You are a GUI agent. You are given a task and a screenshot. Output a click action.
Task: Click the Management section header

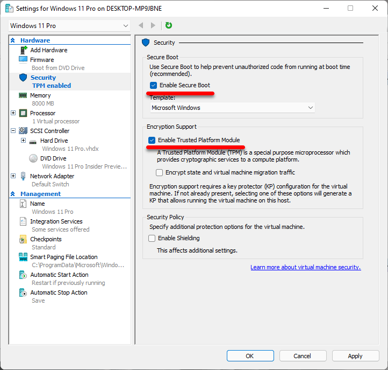[x=41, y=194]
